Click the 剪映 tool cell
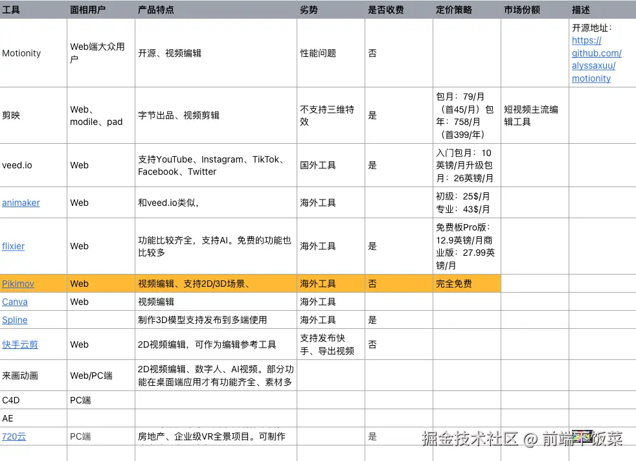Image resolution: width=636 pixels, height=461 pixels. pyautogui.click(x=33, y=115)
